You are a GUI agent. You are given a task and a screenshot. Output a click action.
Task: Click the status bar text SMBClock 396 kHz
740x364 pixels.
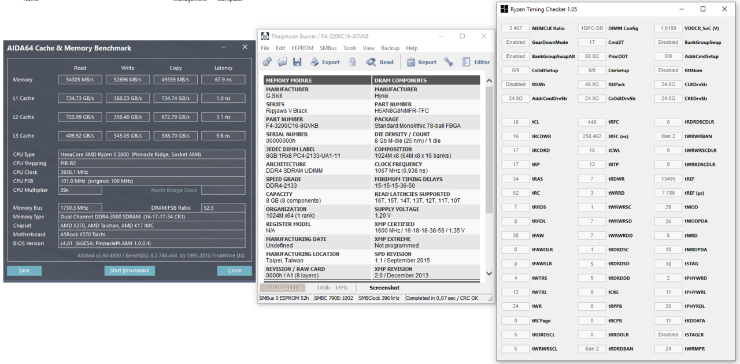click(x=379, y=298)
